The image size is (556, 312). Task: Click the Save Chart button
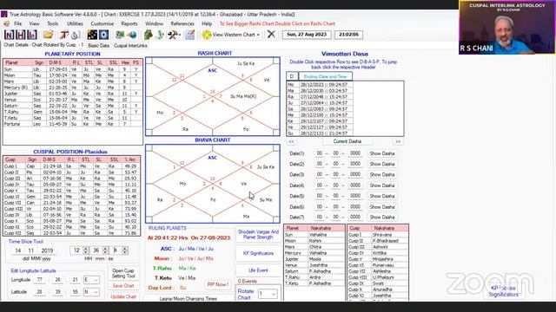(x=123, y=286)
